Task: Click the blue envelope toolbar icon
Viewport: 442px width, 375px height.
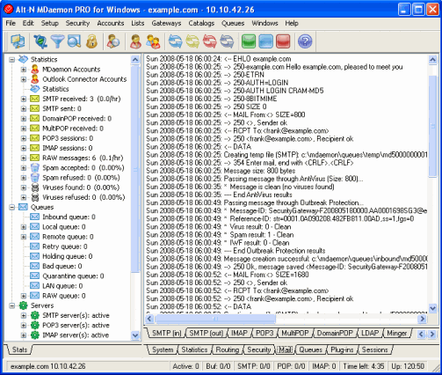Action: 265,41
